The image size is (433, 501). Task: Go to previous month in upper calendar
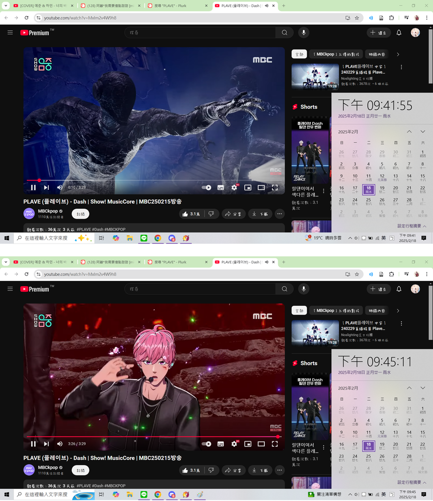tap(409, 132)
